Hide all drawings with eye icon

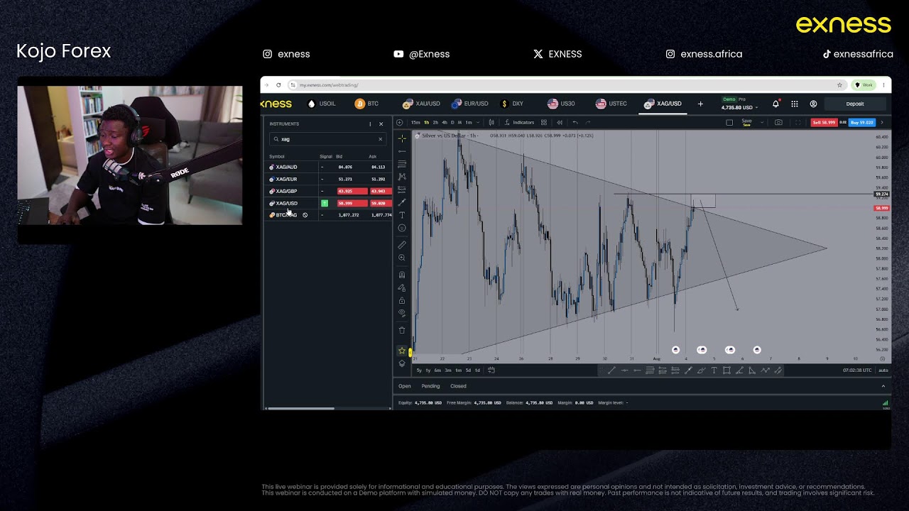click(x=402, y=313)
